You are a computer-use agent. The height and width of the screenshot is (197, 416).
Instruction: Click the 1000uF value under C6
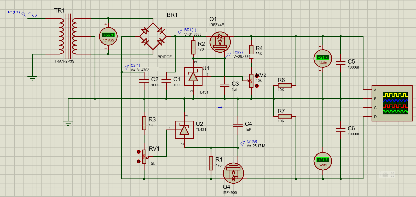(x=354, y=134)
